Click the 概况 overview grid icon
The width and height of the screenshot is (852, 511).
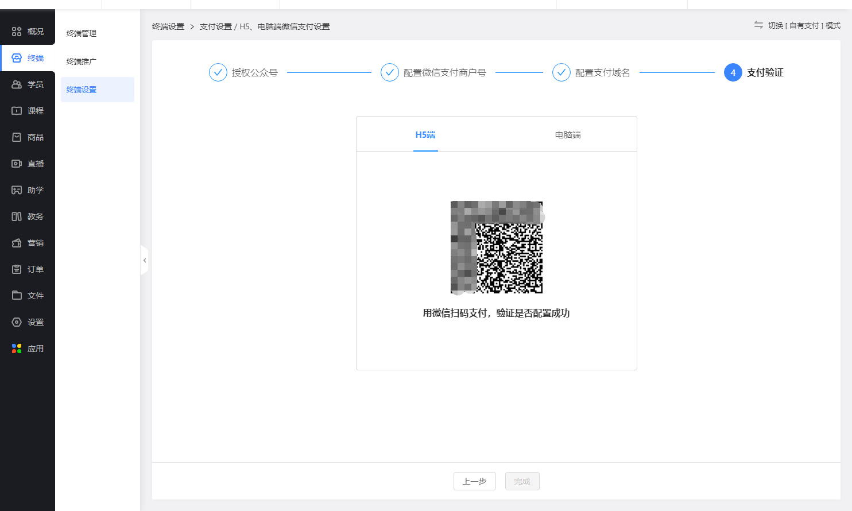click(17, 32)
